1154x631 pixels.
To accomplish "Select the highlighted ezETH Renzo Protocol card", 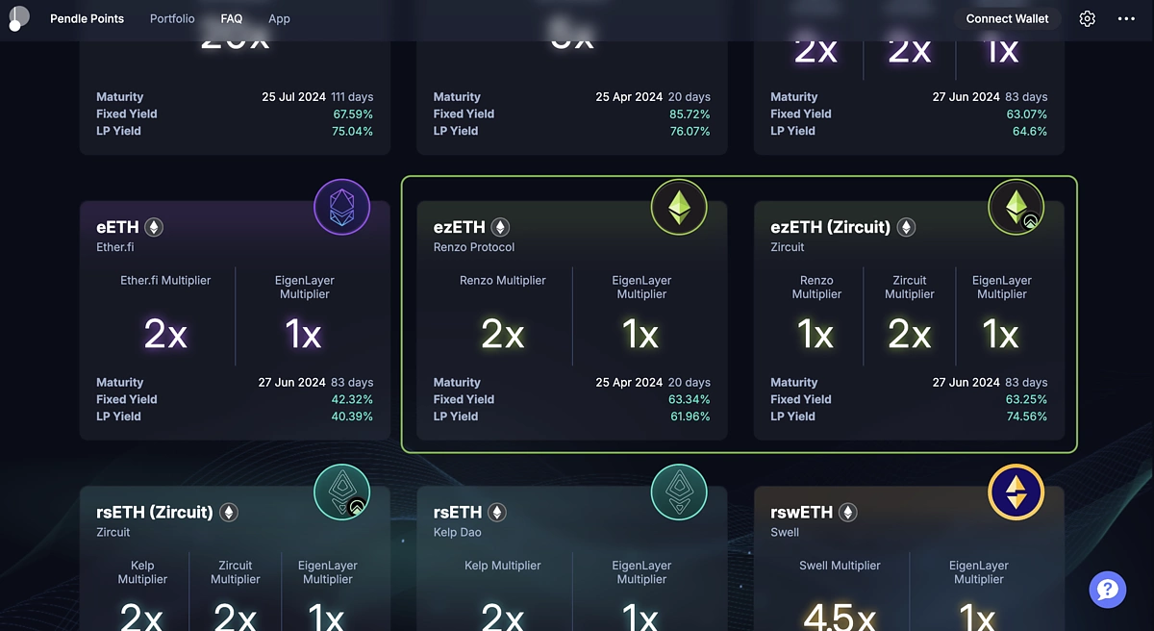I will click(x=571, y=317).
